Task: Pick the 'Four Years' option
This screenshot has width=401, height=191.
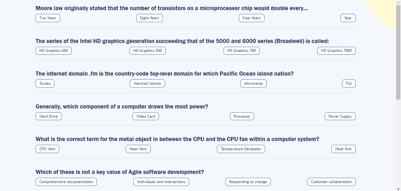Action: (251, 18)
